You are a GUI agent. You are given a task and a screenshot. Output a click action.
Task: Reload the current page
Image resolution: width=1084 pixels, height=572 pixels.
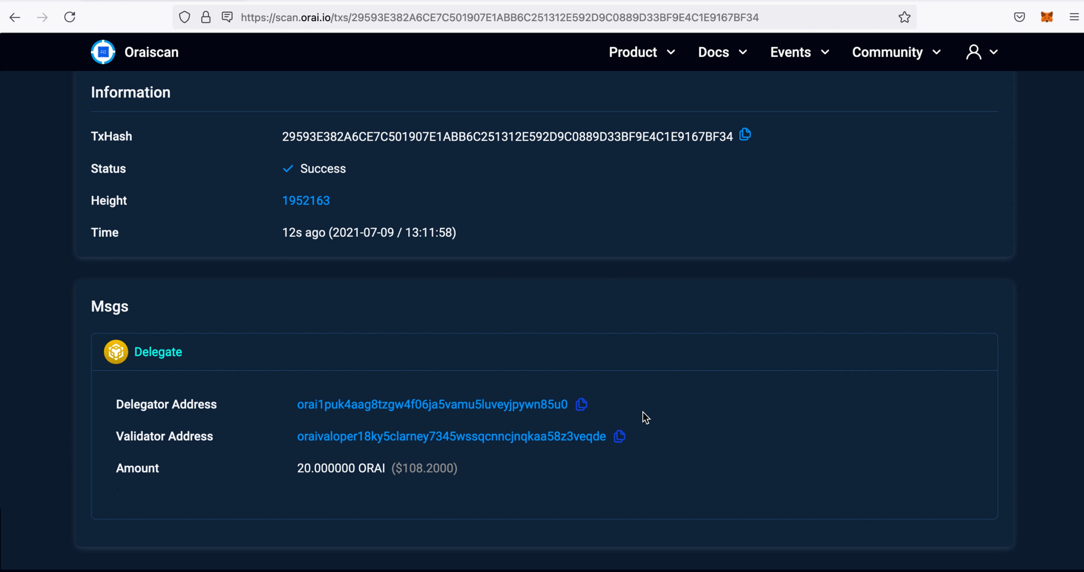70,17
